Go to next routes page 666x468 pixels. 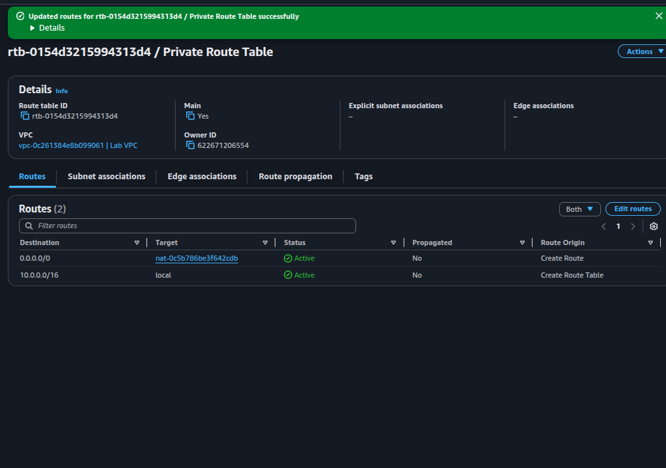(633, 226)
